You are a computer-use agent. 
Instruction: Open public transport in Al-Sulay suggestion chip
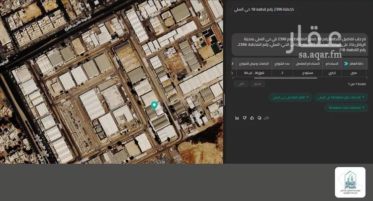point(290,98)
